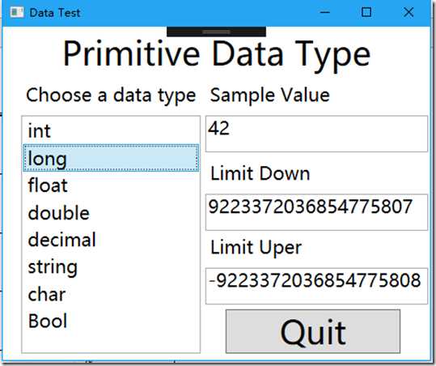Choose float from the data type list
This screenshot has height=366, width=436.
click(x=111, y=185)
